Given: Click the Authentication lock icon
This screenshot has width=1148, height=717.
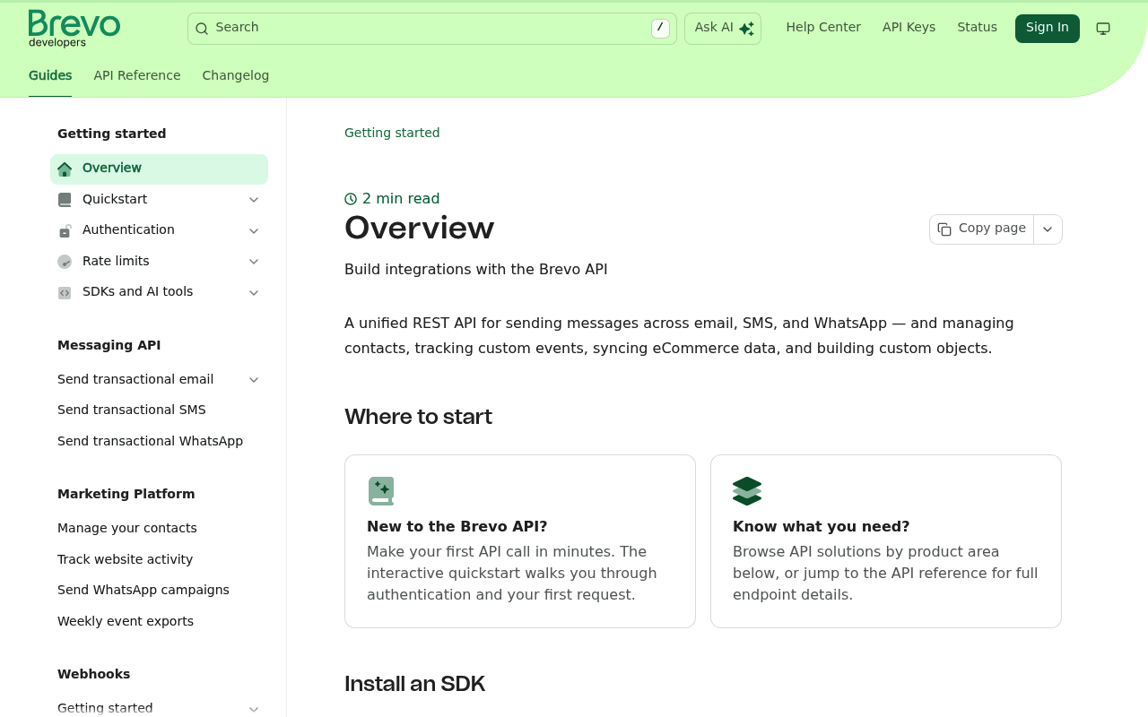Looking at the screenshot, I should [x=65, y=230].
